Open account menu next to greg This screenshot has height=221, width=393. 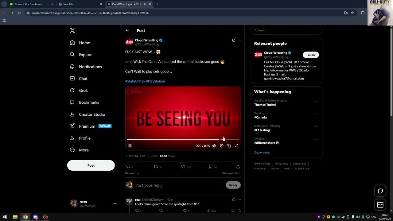115,204
